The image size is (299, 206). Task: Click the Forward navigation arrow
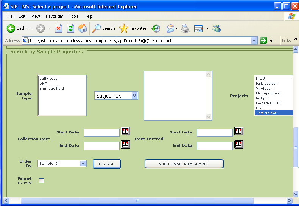click(x=40, y=28)
